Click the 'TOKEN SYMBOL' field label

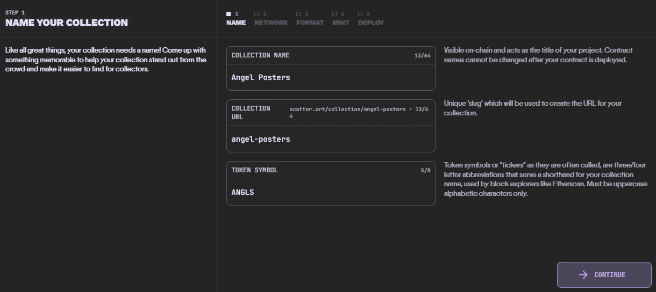pyautogui.click(x=254, y=170)
